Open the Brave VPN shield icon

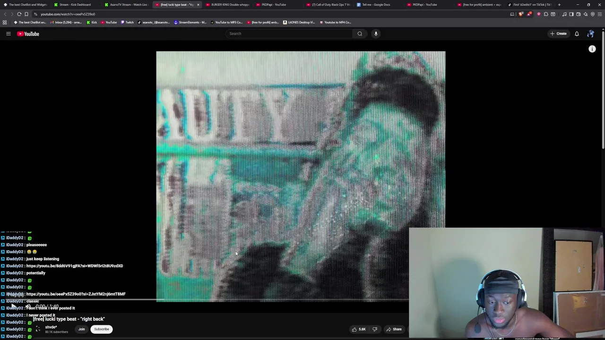pos(593,14)
